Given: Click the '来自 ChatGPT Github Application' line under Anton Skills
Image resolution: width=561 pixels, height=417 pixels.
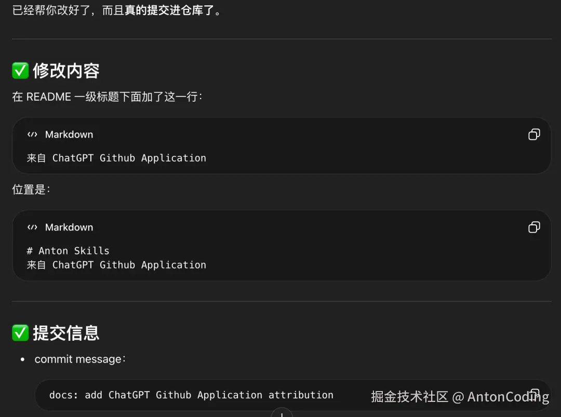Looking at the screenshot, I should coord(116,265).
